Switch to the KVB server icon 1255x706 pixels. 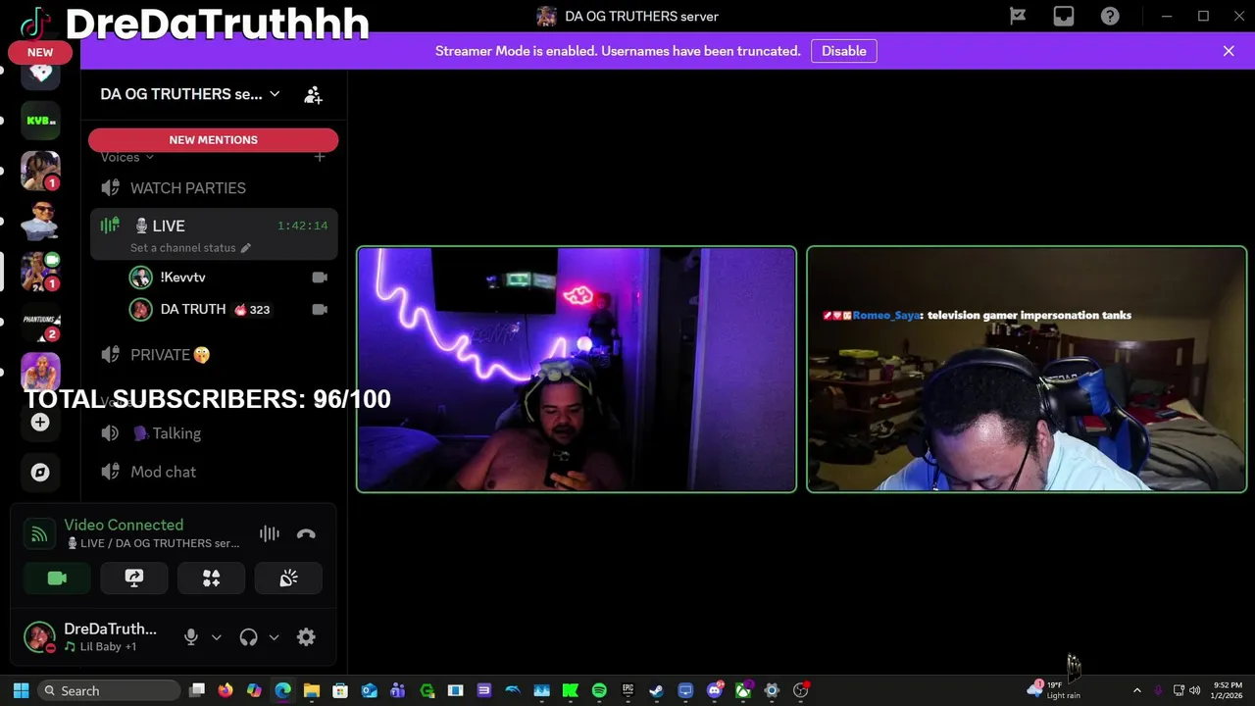point(40,121)
